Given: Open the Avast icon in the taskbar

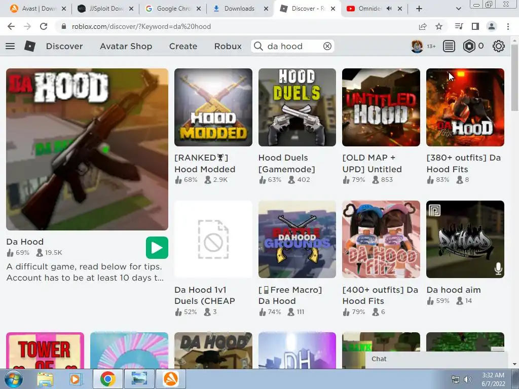Looking at the screenshot, I should tap(171, 379).
